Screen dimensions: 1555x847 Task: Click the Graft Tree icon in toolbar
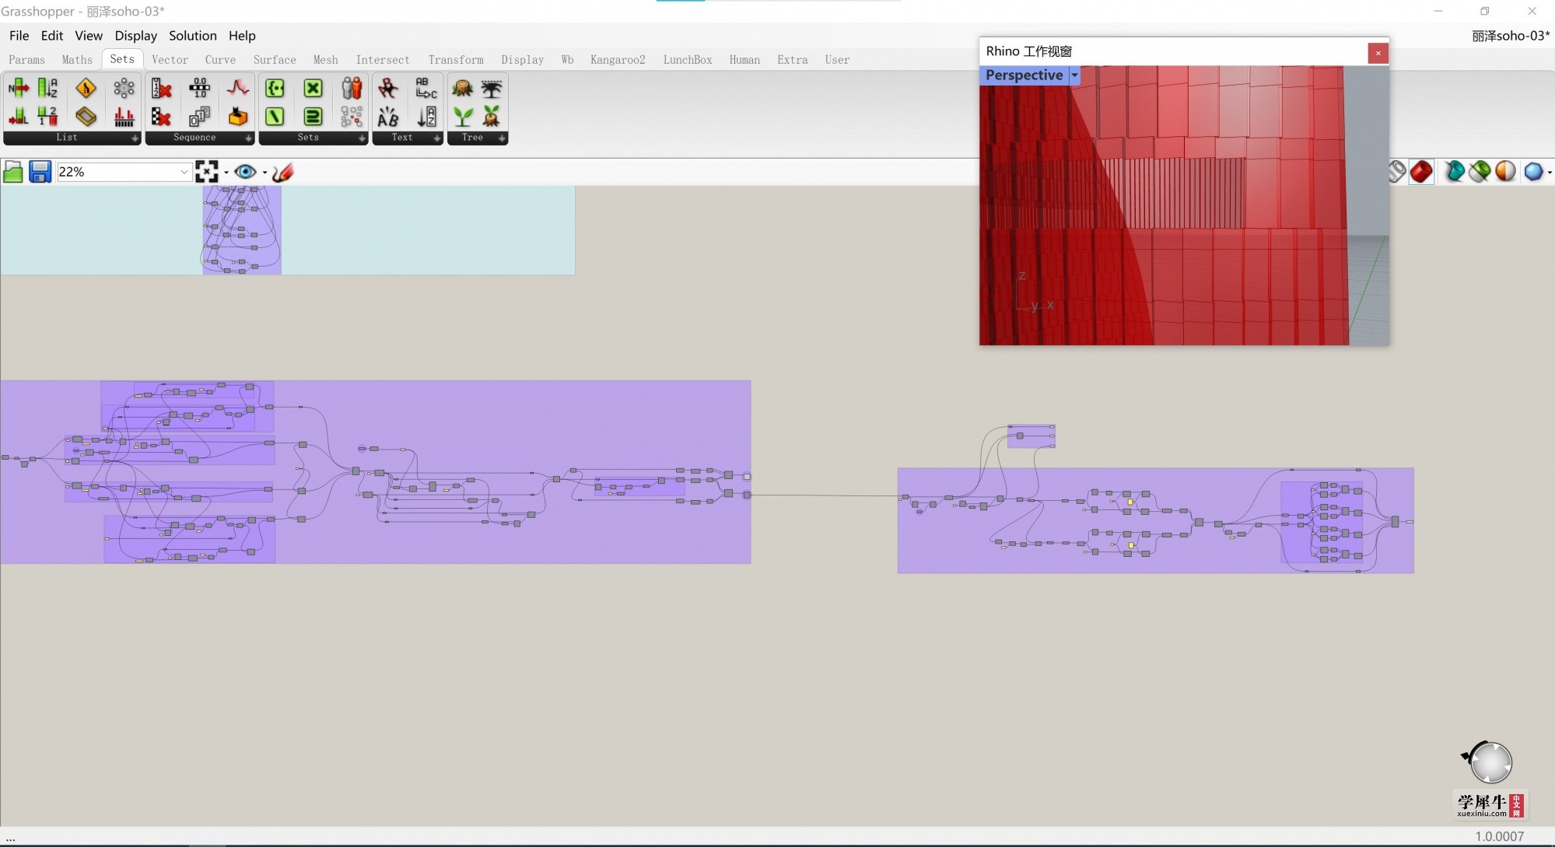(x=463, y=117)
